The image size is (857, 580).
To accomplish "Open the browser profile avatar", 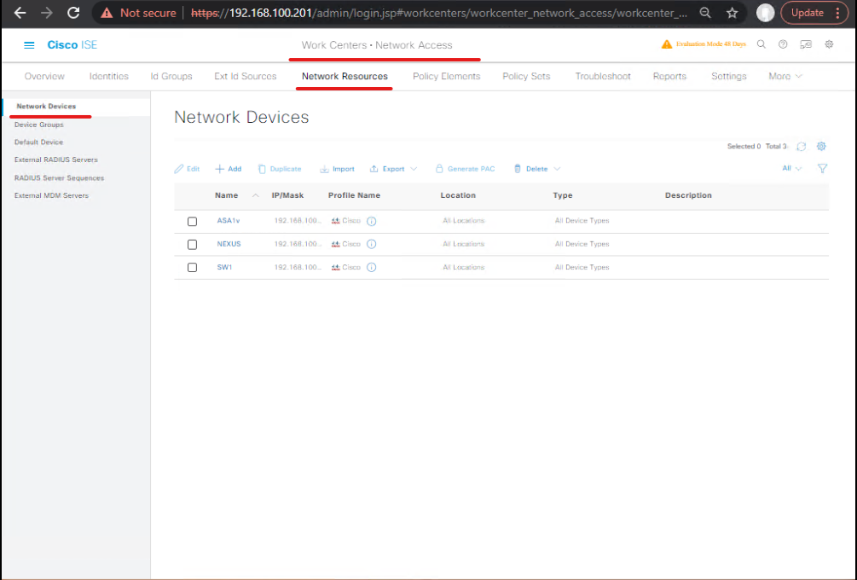I will coord(765,13).
